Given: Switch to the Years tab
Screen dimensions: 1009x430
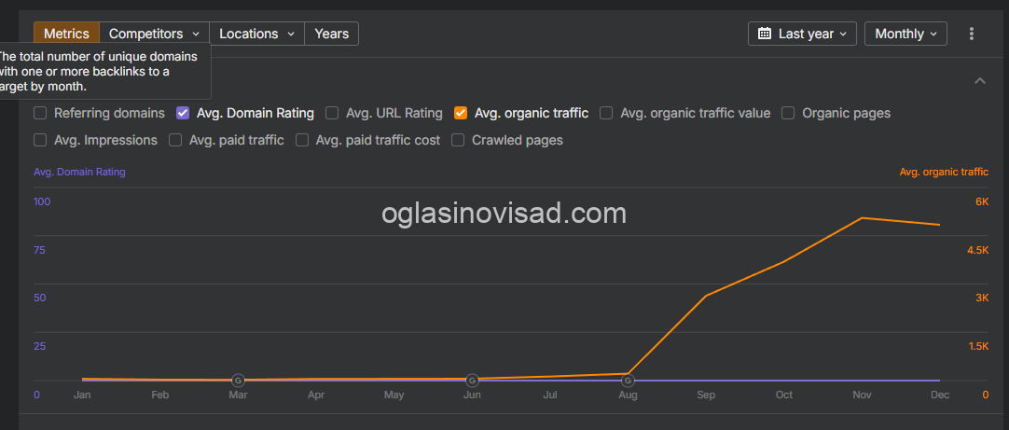Looking at the screenshot, I should pos(331,34).
